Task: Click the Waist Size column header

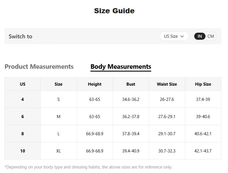Action: point(167,84)
